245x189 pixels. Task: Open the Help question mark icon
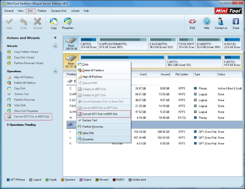tap(206, 21)
